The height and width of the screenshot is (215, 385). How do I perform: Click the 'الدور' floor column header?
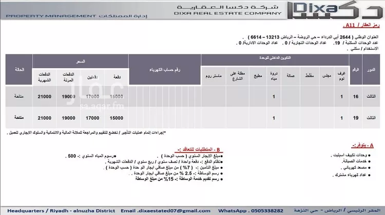[371, 70]
